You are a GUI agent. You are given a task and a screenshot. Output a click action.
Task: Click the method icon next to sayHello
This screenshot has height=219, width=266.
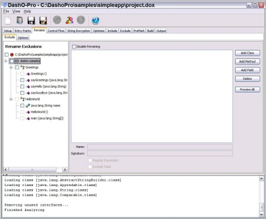pos(28,87)
